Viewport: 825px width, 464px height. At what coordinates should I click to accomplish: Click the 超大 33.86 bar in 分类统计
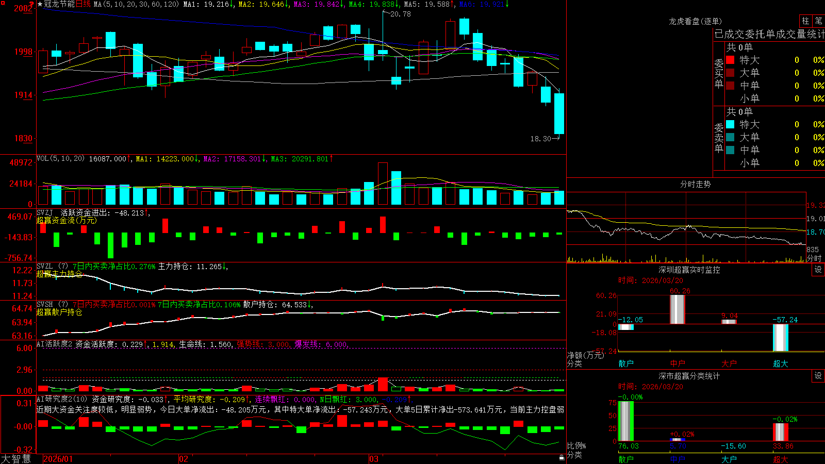pos(781,432)
